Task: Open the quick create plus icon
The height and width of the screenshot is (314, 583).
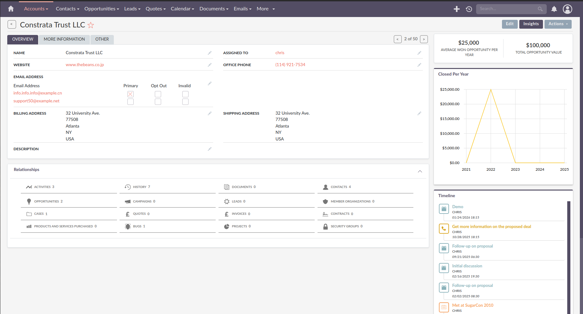Action: coord(457,9)
